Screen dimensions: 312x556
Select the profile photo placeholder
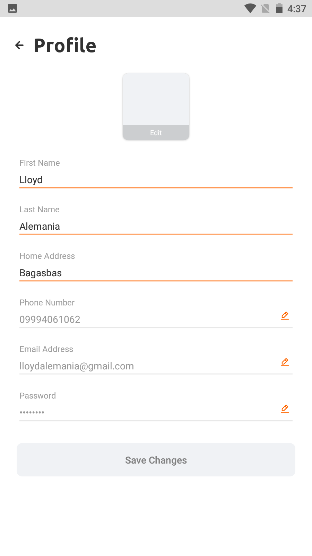click(156, 99)
